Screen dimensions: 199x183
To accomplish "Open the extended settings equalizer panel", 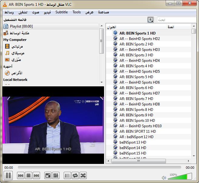I will coord(56,175).
